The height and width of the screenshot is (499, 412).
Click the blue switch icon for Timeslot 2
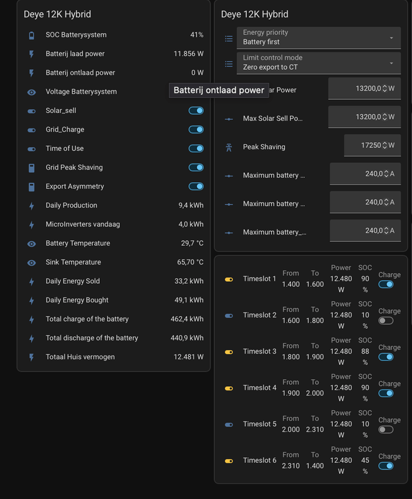point(229,316)
